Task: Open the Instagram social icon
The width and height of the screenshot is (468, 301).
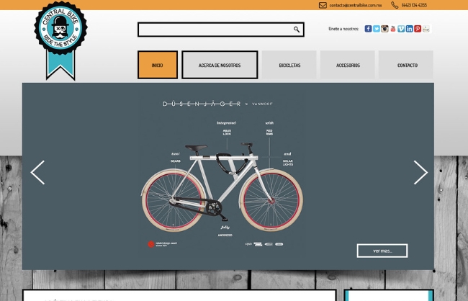Action: [384, 29]
